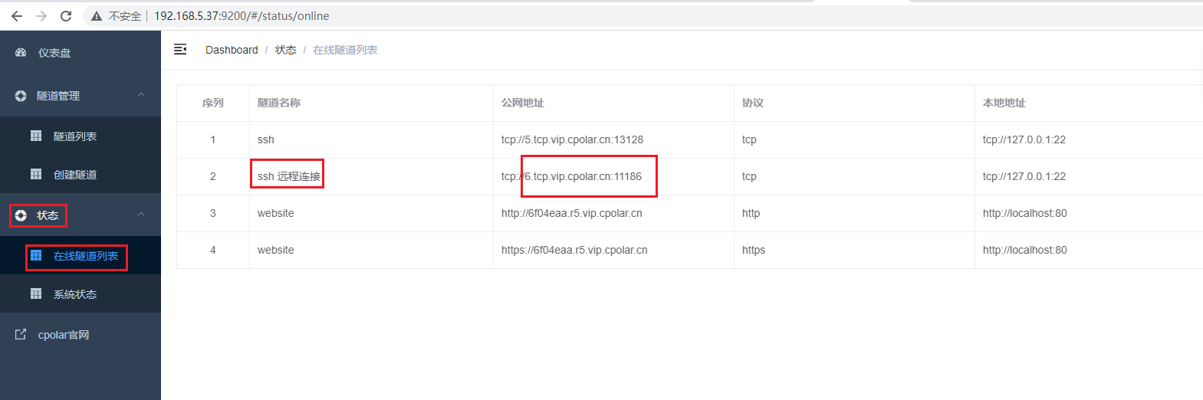Click tunnel name 'ssh' in row 1

pos(266,139)
